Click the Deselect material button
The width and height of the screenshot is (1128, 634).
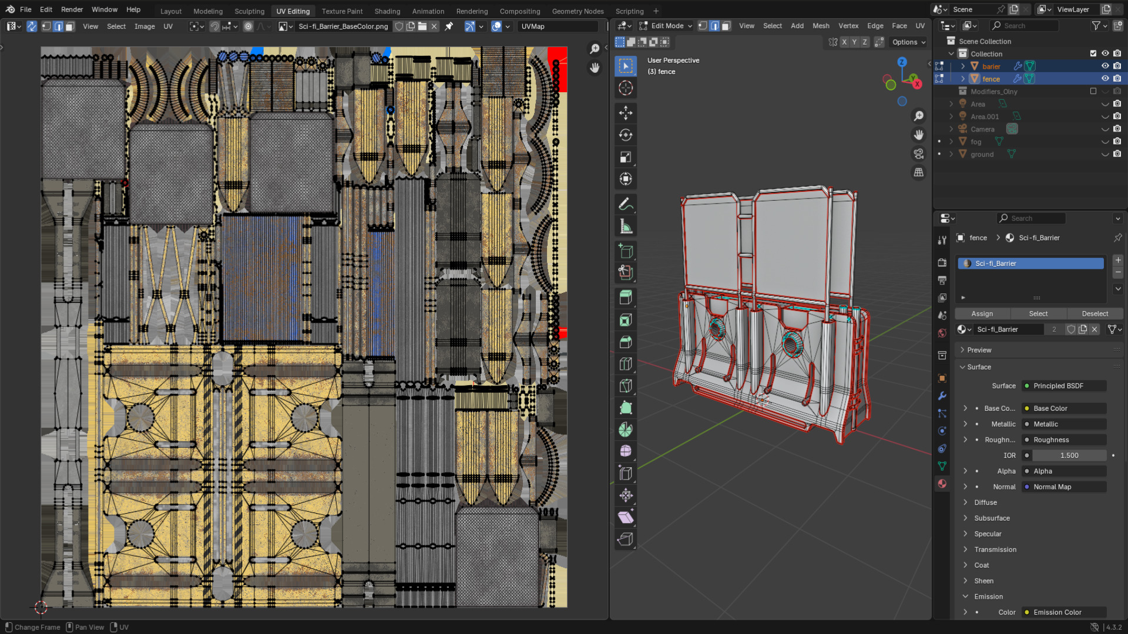pyautogui.click(x=1095, y=314)
